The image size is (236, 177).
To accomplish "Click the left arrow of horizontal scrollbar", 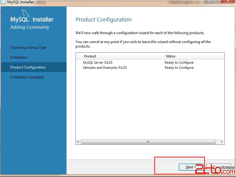I will 78,142.
